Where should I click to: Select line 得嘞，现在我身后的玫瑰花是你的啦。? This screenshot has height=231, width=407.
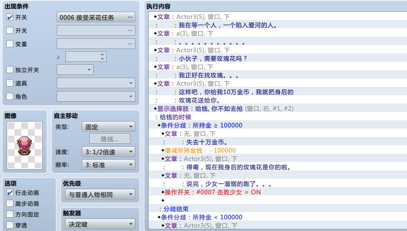[278, 167]
